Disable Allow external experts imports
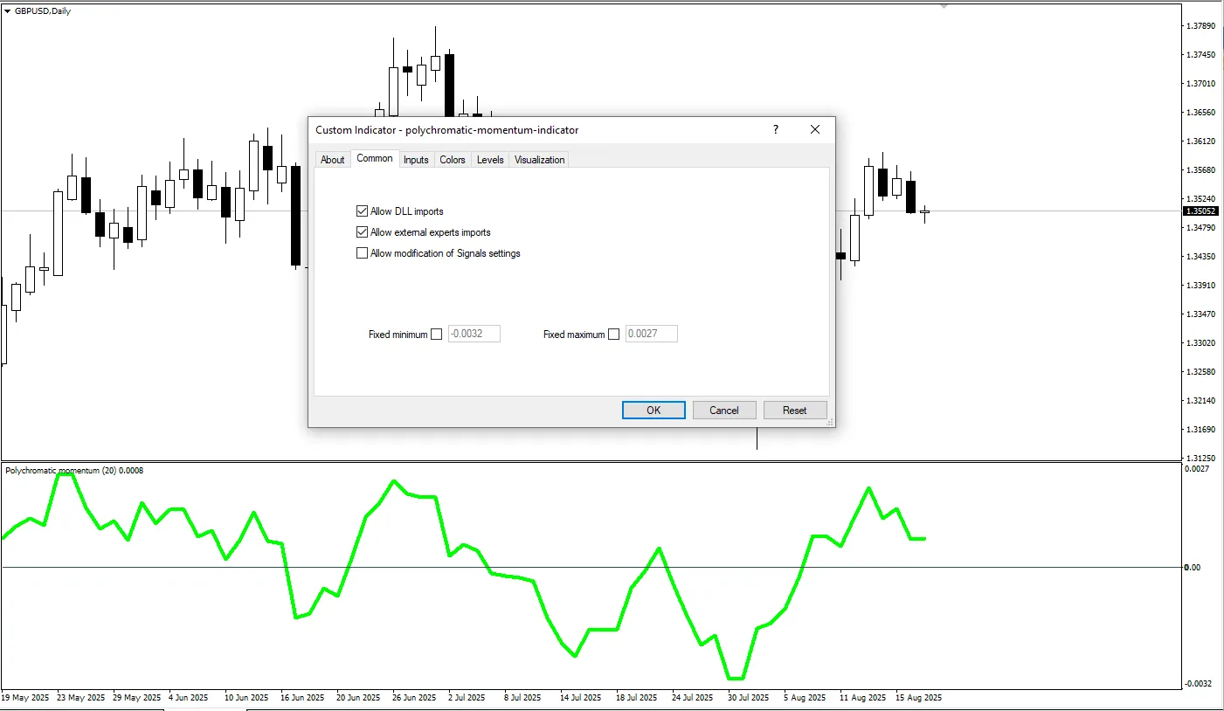1224x711 pixels. point(362,231)
